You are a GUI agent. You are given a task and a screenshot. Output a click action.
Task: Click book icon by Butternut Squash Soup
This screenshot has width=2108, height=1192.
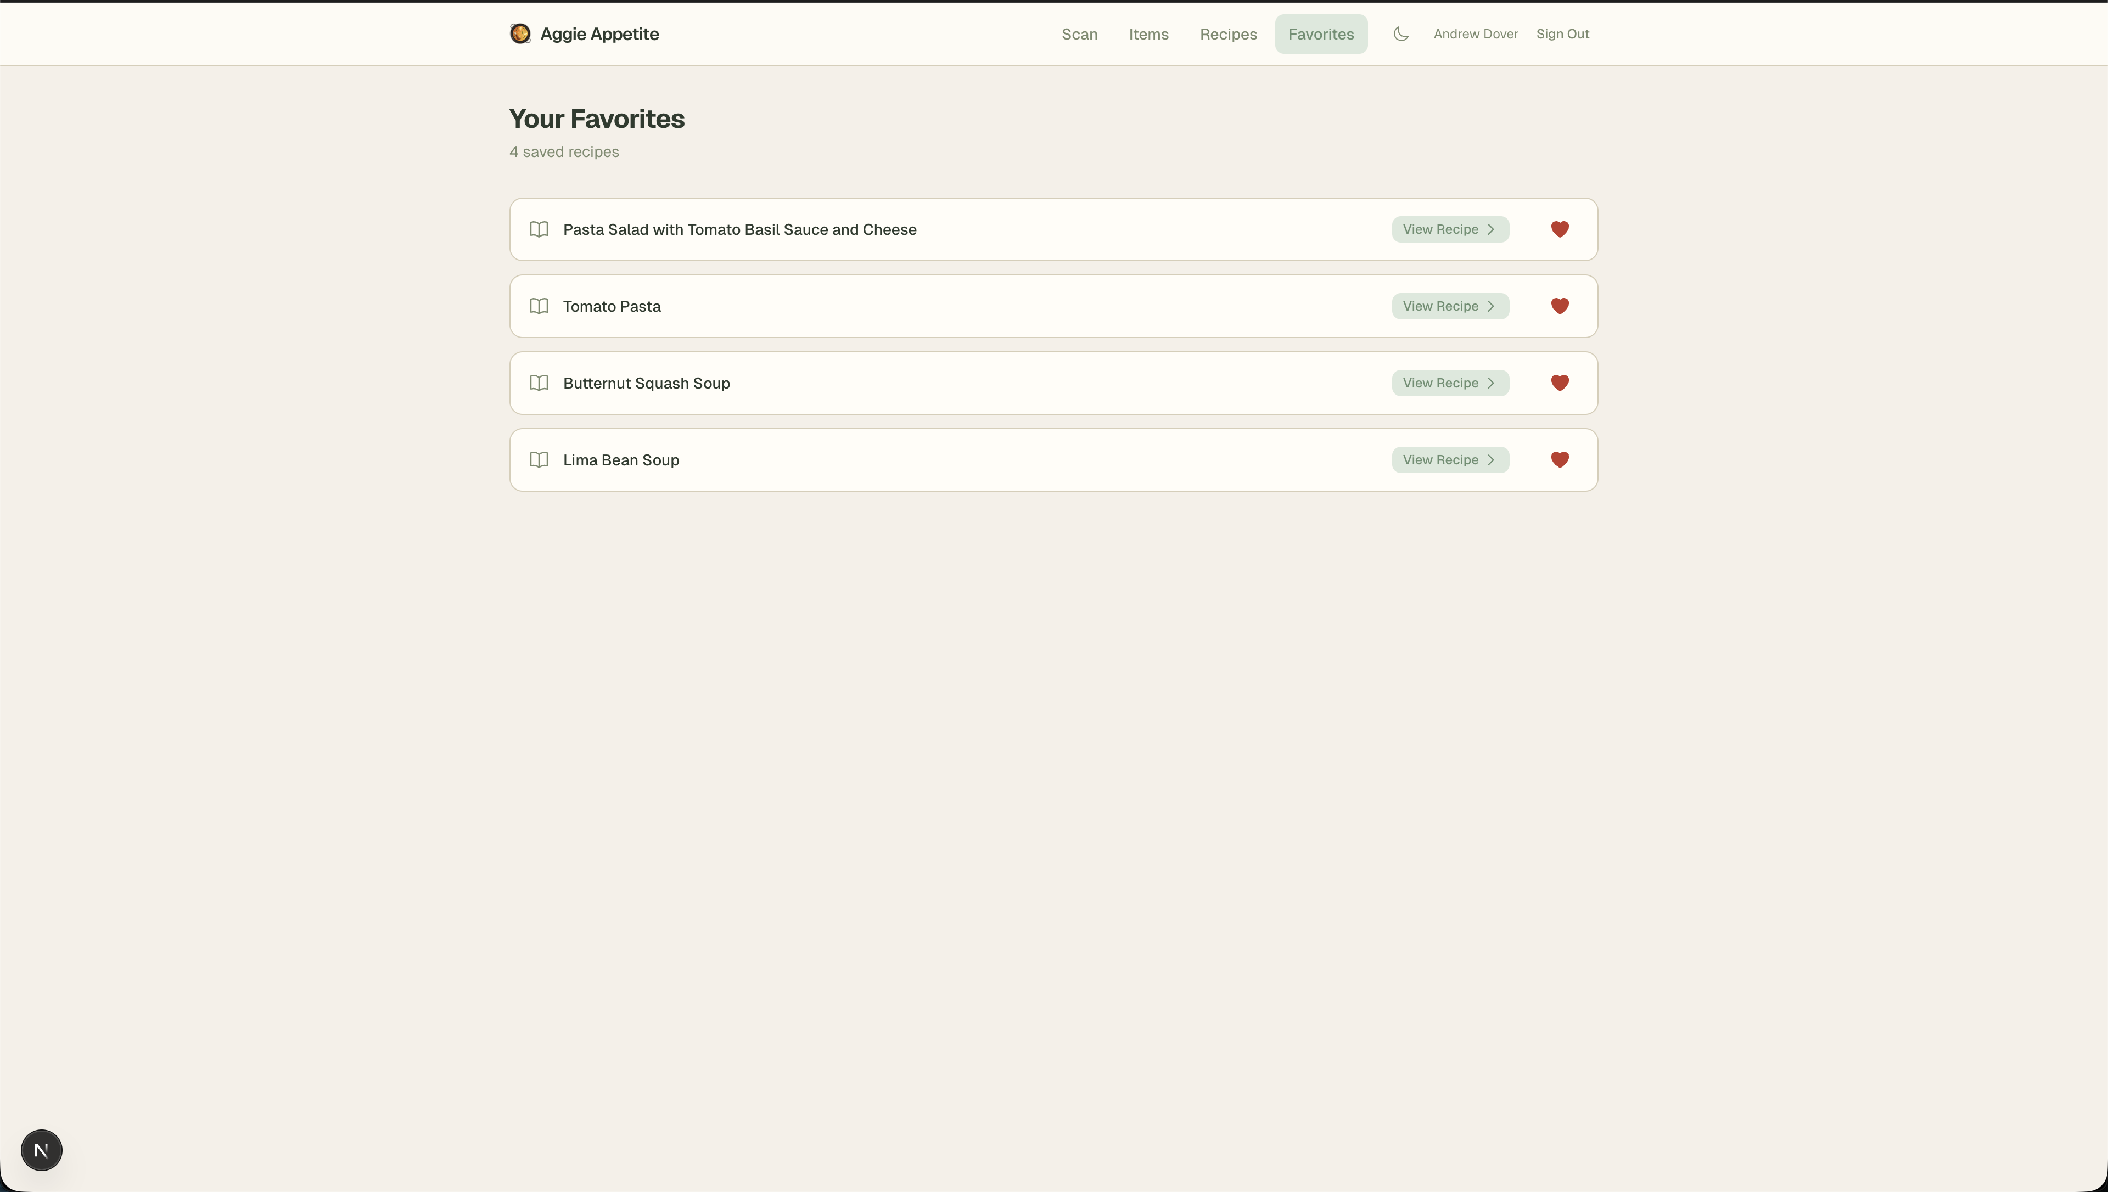click(539, 383)
